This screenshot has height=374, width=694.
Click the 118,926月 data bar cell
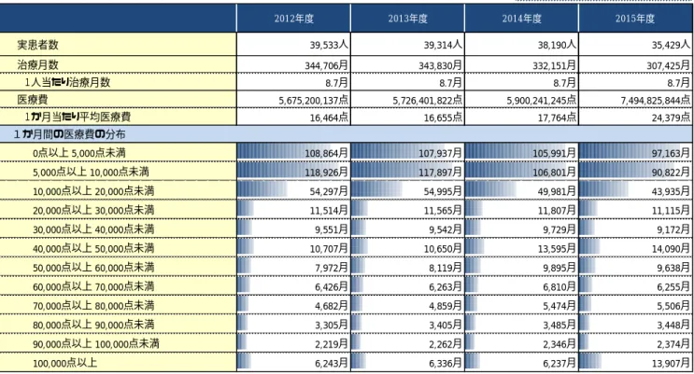coord(293,171)
